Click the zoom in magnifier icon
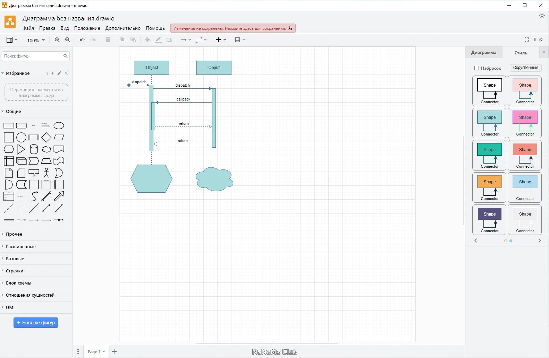 click(57, 40)
